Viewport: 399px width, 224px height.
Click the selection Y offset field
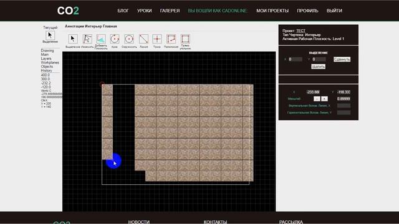coord(319,59)
